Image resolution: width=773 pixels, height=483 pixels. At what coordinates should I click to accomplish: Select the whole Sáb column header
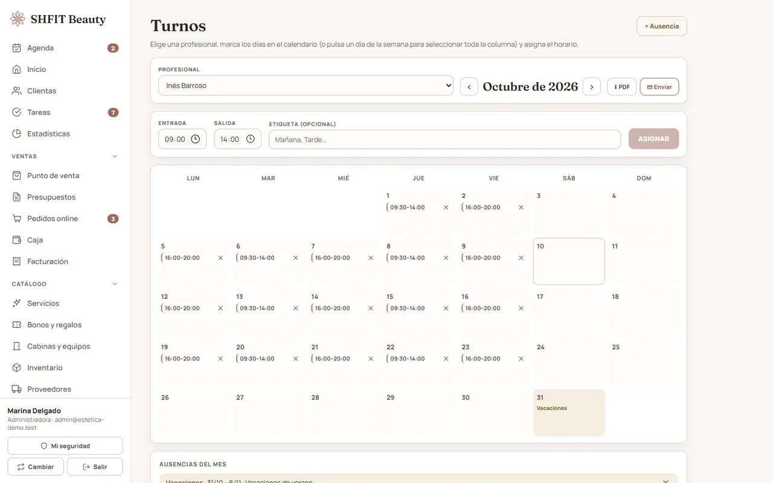click(x=569, y=178)
